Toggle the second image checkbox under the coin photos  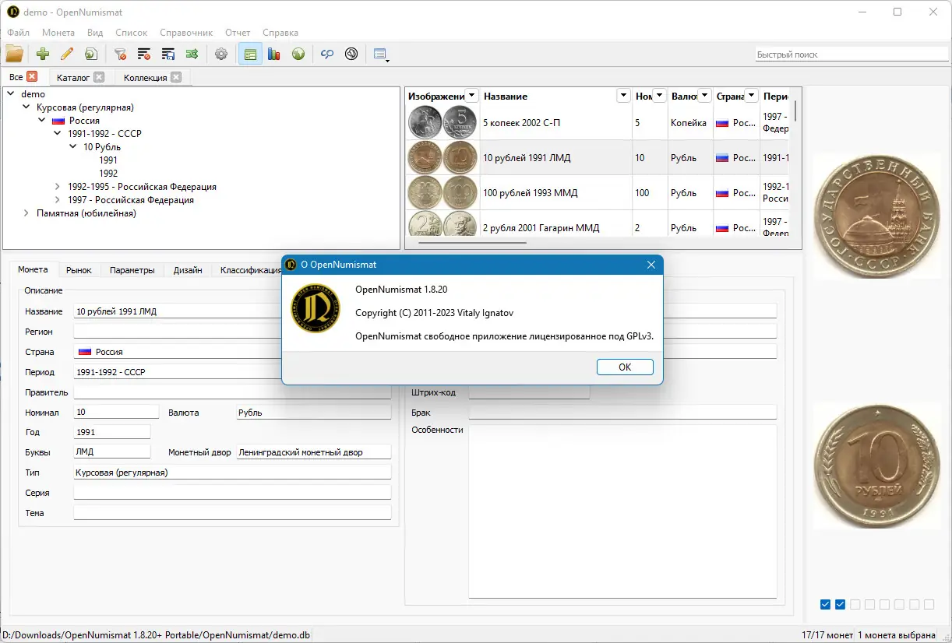841,604
